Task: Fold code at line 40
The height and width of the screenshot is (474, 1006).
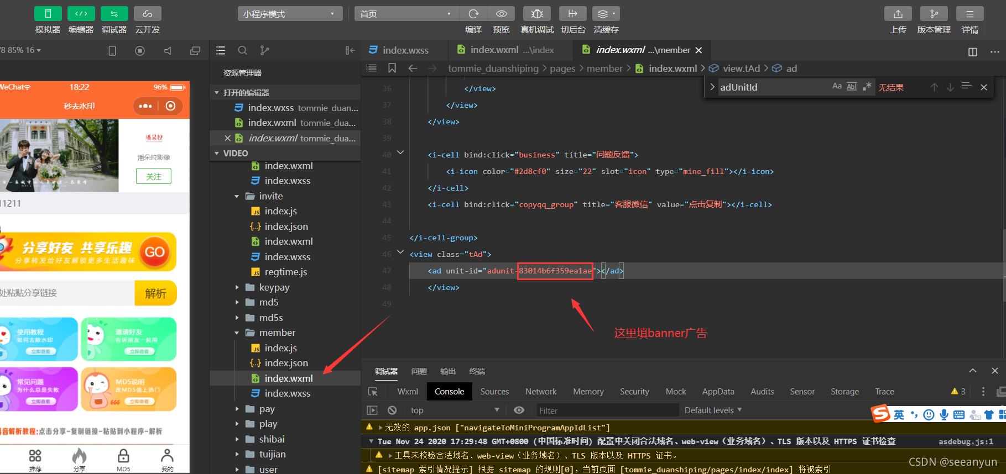Action: coord(400,152)
